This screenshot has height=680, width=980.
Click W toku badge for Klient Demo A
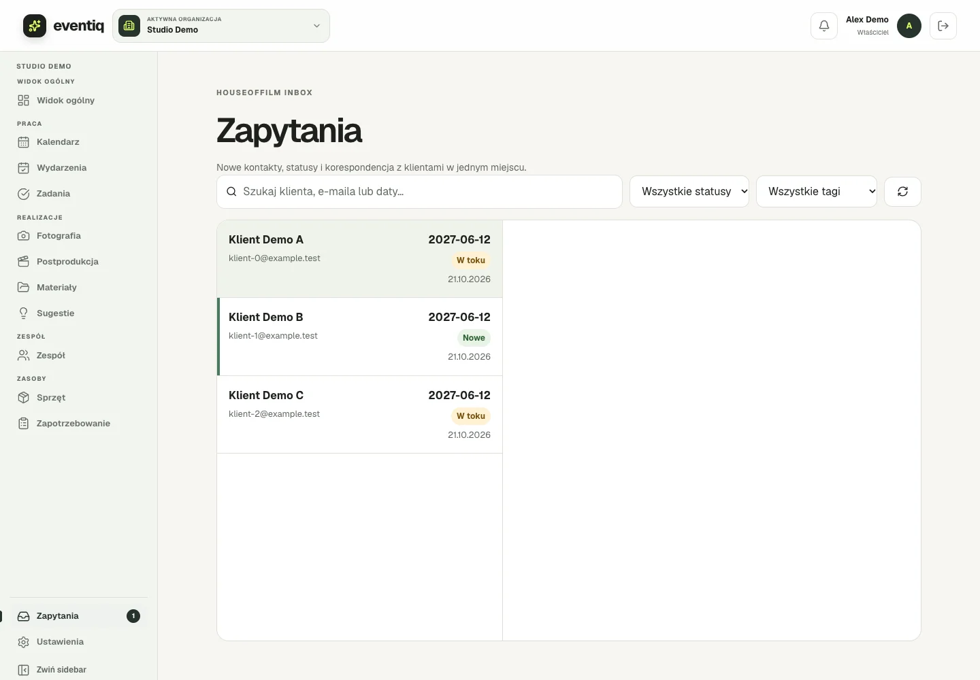pos(471,260)
